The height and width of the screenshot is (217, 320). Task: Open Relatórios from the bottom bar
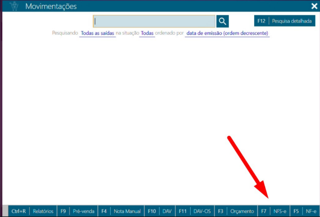pyautogui.click(x=43, y=211)
